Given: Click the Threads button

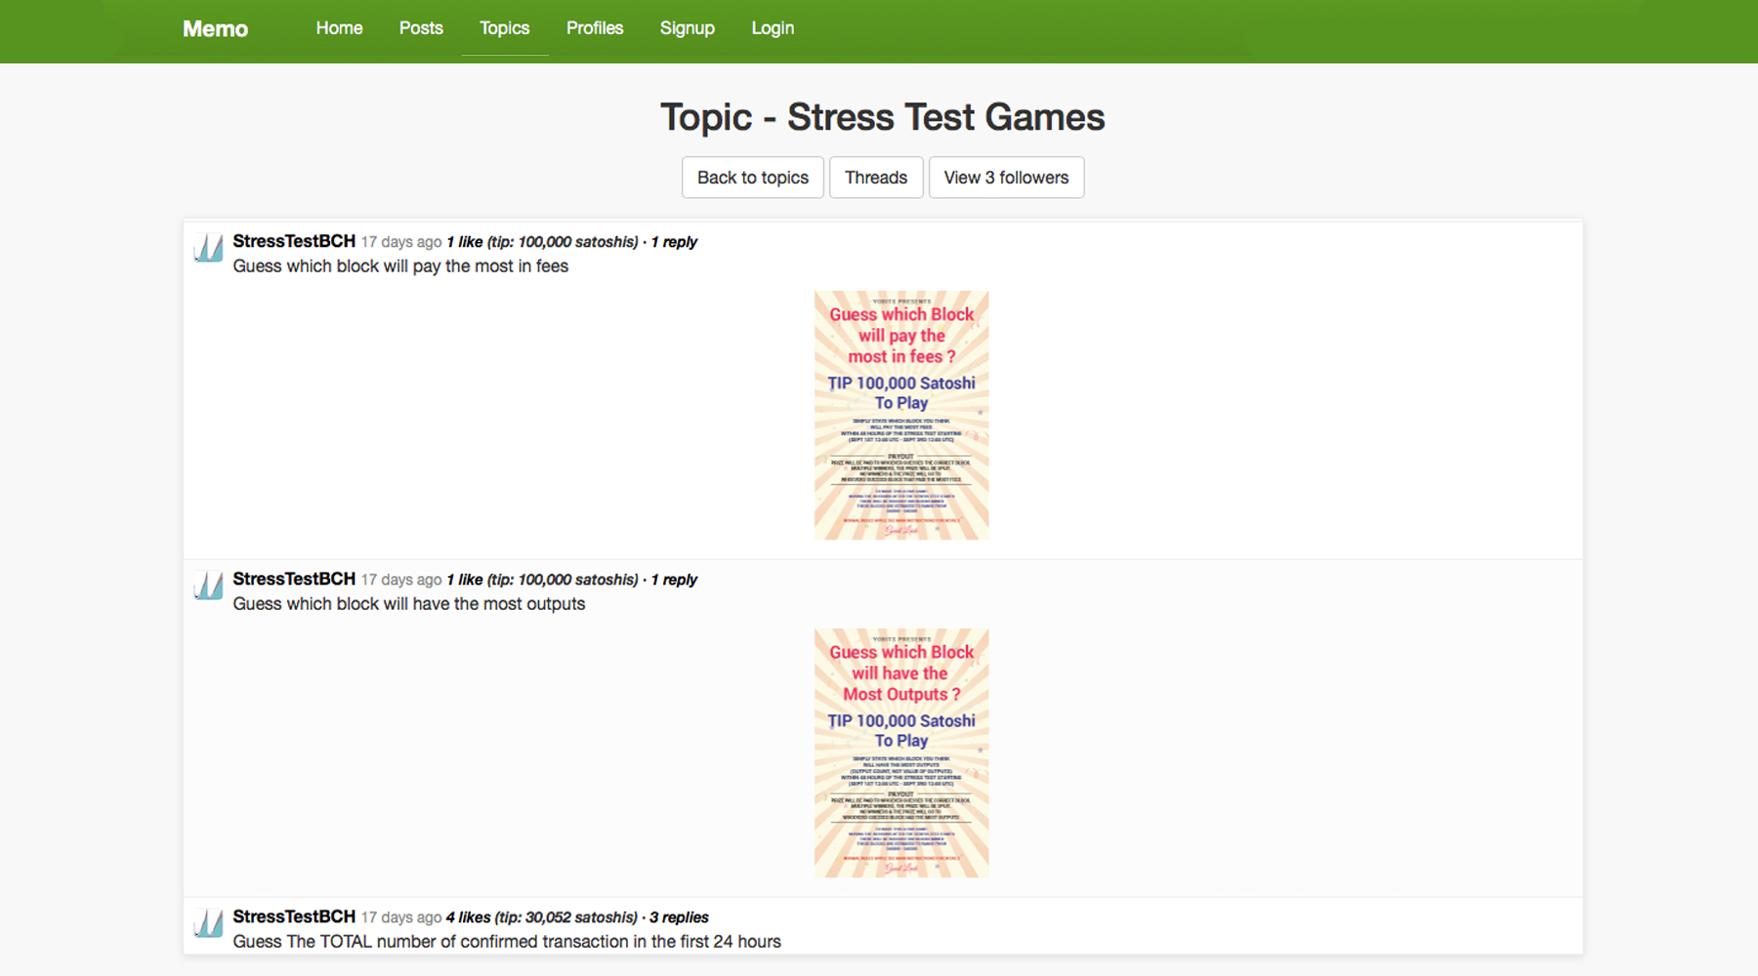Looking at the screenshot, I should pos(875,178).
